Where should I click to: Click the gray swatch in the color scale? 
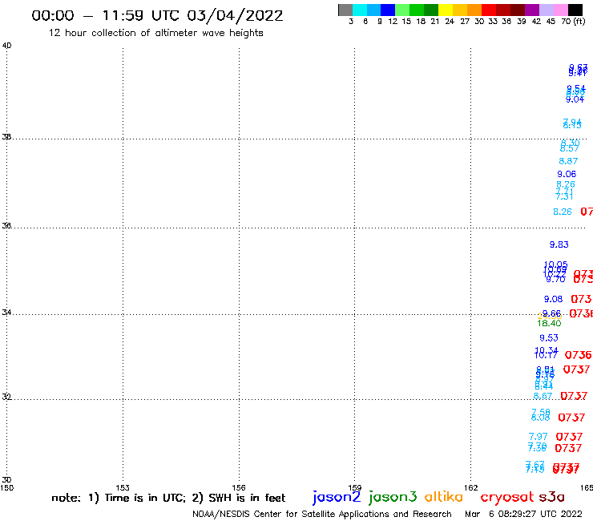pyautogui.click(x=345, y=10)
